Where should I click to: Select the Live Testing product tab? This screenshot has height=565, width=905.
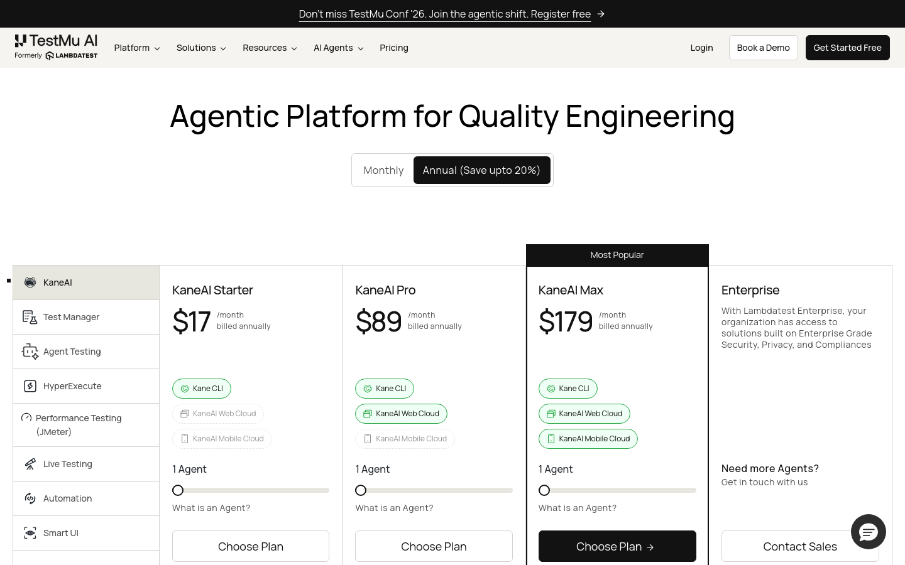point(86,464)
